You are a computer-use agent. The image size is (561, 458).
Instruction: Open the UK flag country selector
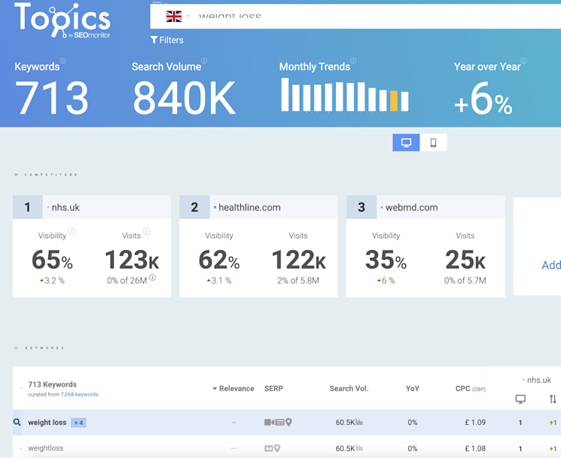(x=174, y=17)
